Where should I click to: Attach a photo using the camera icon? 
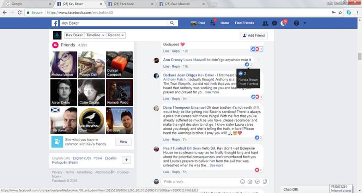coord(250,181)
